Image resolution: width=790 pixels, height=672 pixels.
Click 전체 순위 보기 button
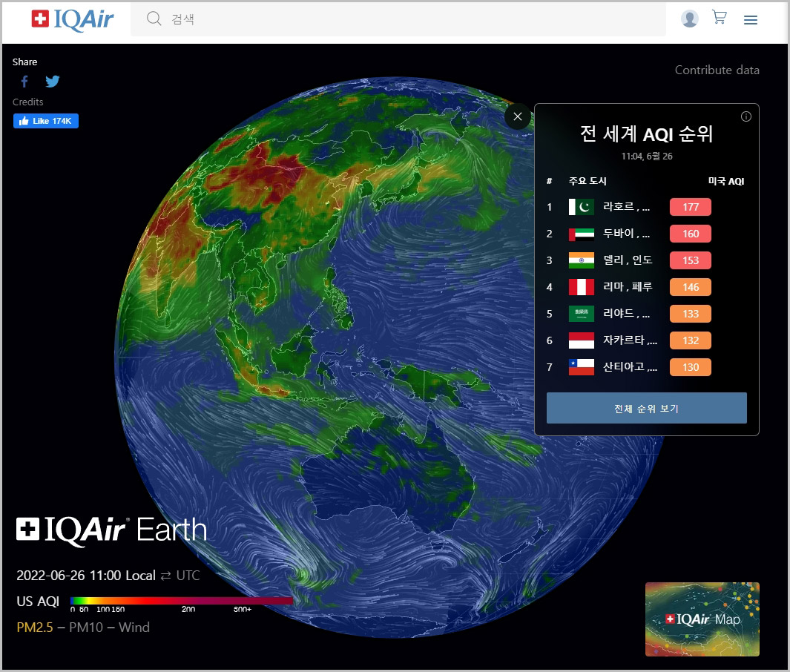tap(646, 408)
